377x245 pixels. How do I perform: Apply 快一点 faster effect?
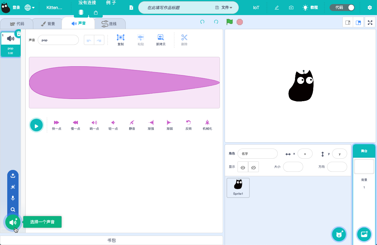pyautogui.click(x=57, y=125)
